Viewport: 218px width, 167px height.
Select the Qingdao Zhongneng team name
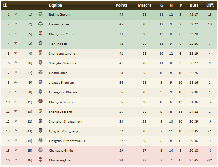tap(64, 131)
